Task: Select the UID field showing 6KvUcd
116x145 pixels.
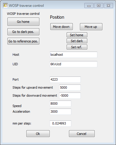Action: click(73, 64)
